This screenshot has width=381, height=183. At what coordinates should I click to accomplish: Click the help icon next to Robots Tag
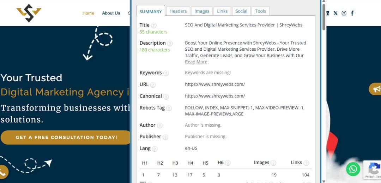[169, 108]
